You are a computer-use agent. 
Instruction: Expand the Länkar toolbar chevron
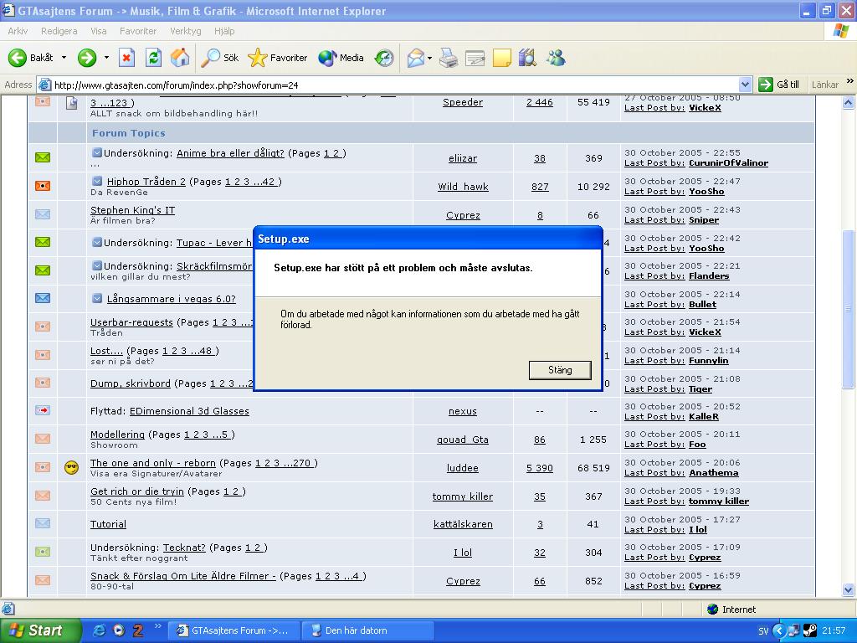coord(849,81)
